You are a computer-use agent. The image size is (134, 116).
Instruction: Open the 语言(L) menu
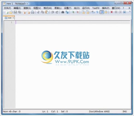tap(58, 8)
